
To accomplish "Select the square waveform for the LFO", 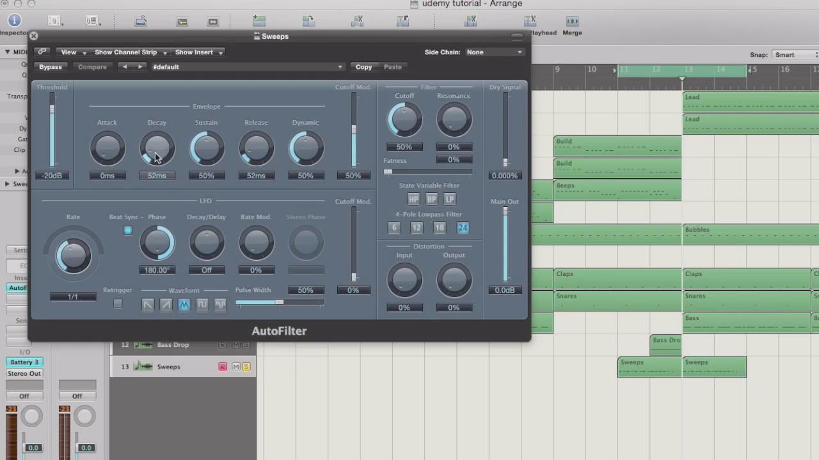I will pyautogui.click(x=202, y=305).
